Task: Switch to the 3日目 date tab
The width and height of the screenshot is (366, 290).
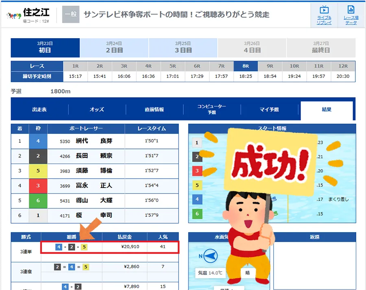Action: pyautogui.click(x=183, y=48)
